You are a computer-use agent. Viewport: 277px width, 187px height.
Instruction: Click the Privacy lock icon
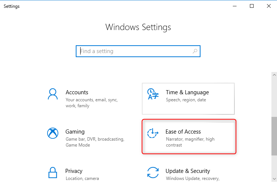tap(53, 173)
